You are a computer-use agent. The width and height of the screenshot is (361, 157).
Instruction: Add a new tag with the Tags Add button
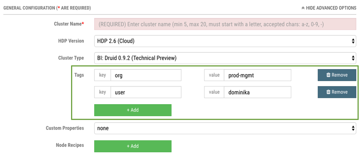coord(133,110)
